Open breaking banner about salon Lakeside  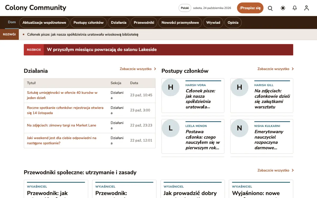tap(158, 50)
